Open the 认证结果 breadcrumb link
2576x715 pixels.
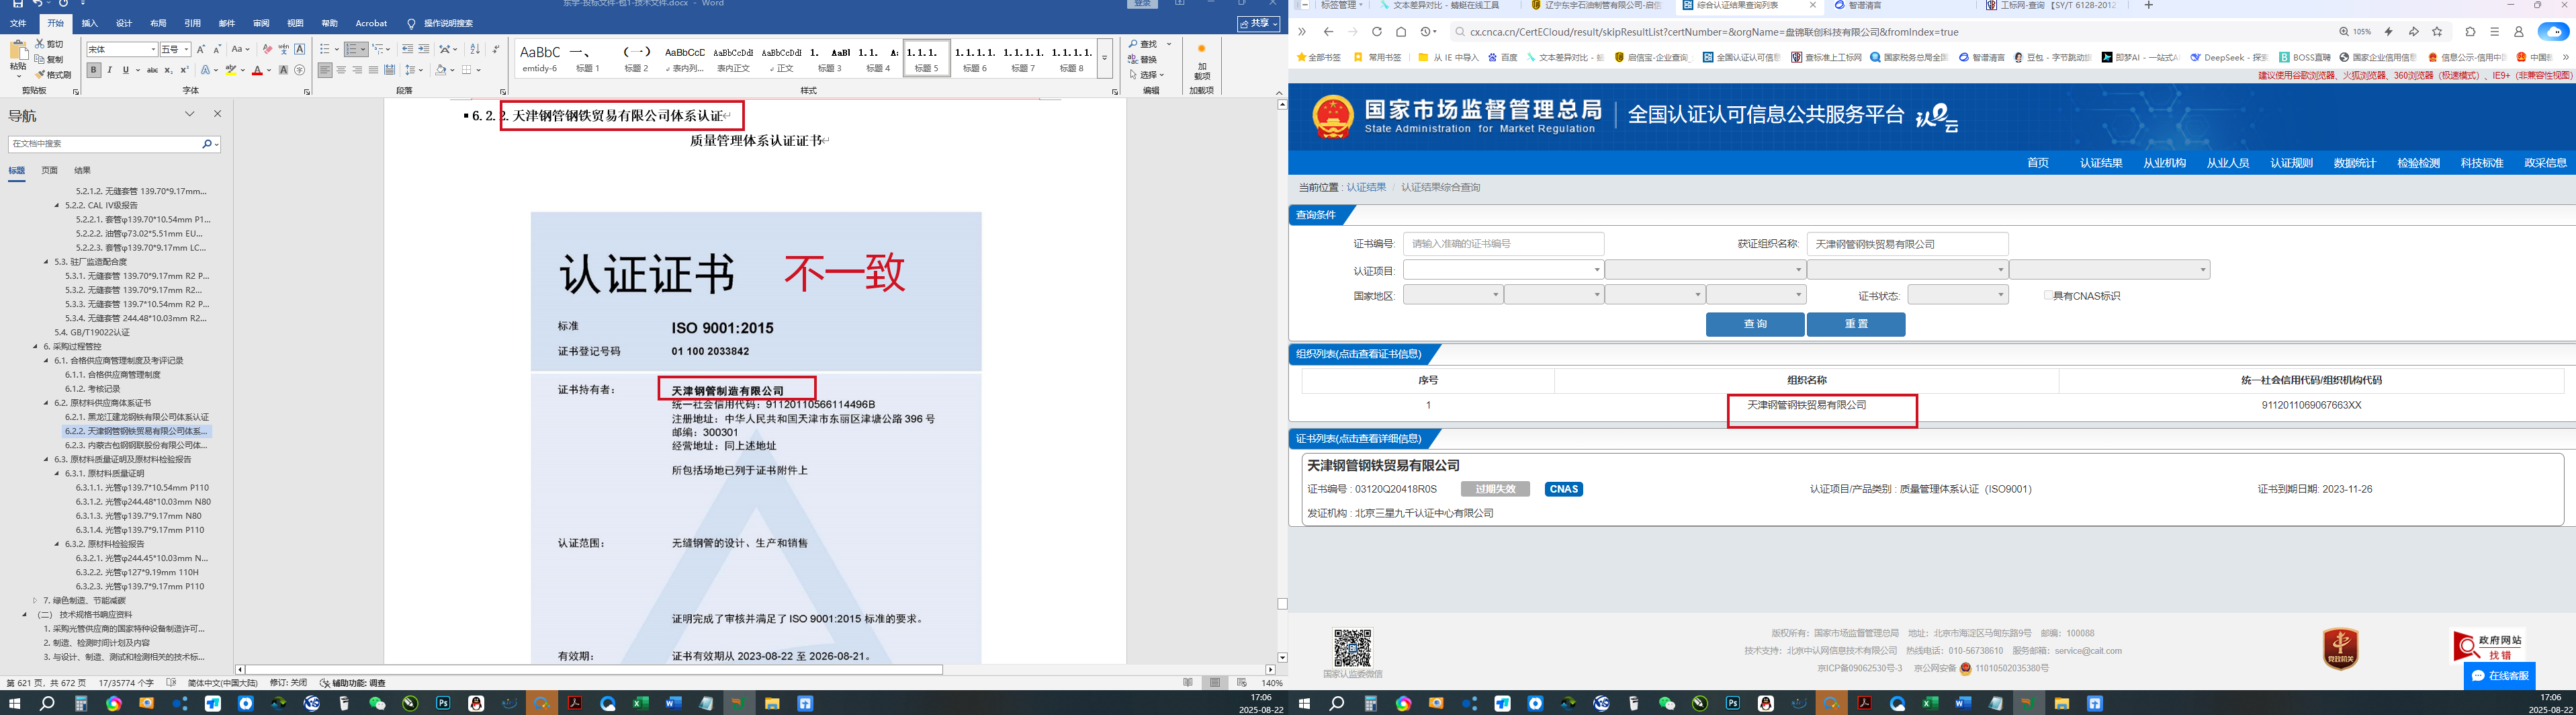pos(1366,187)
